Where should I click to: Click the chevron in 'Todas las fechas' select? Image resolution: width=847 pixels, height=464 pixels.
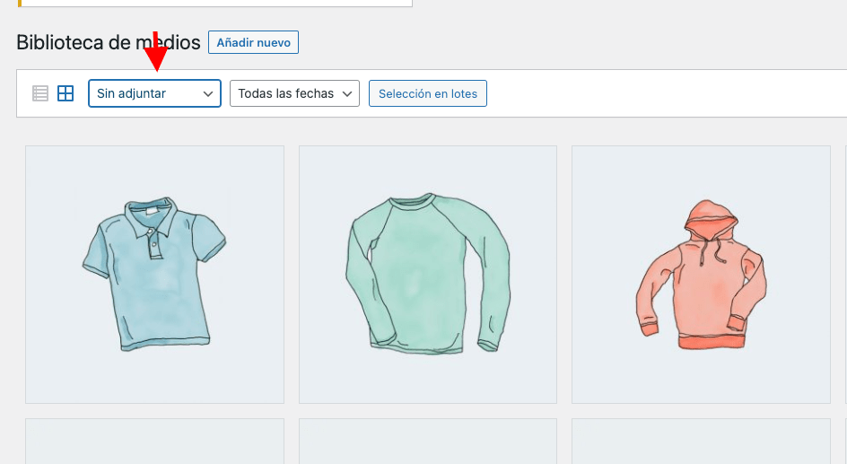[347, 94]
